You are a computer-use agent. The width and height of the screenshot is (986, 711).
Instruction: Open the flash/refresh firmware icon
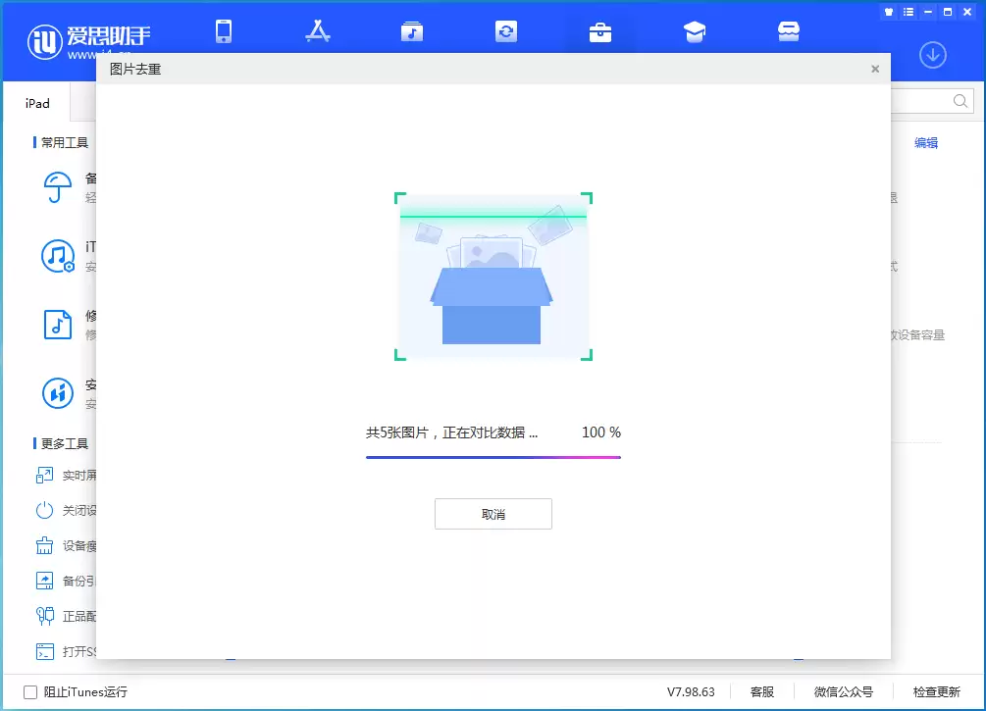[506, 30]
